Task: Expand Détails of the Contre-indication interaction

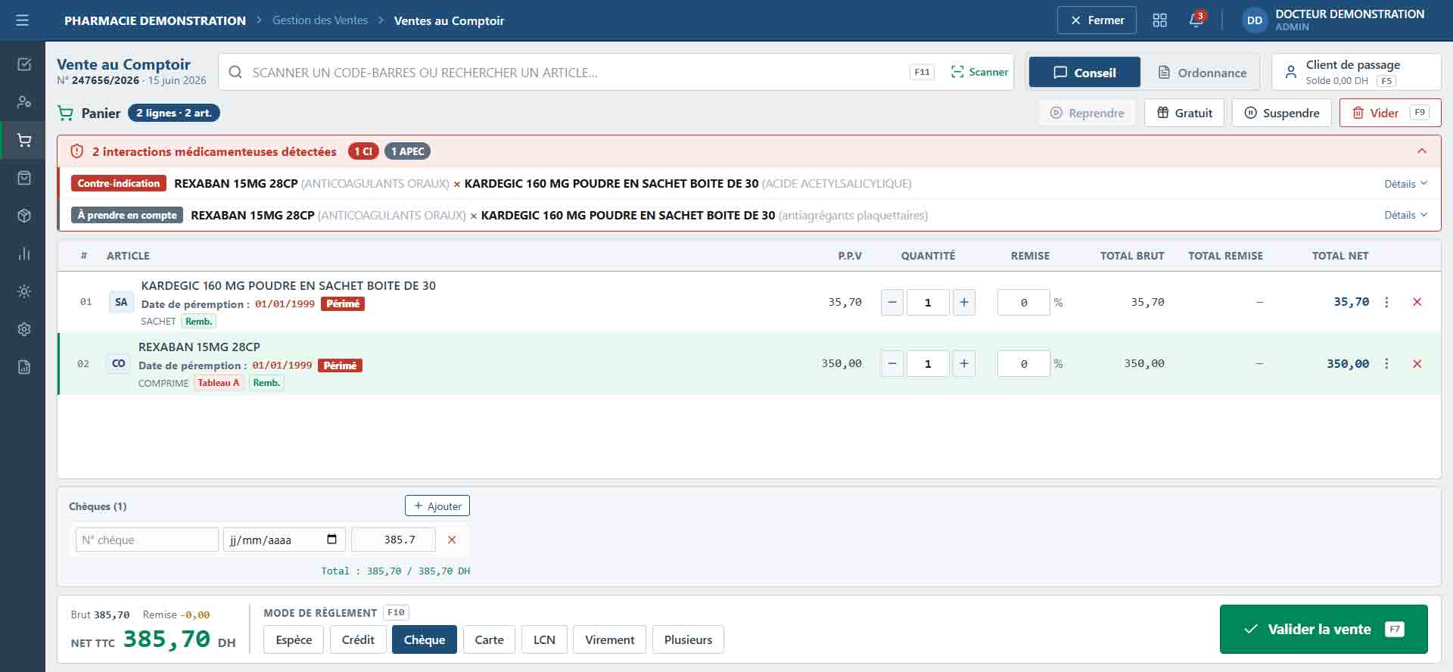Action: 1405,184
